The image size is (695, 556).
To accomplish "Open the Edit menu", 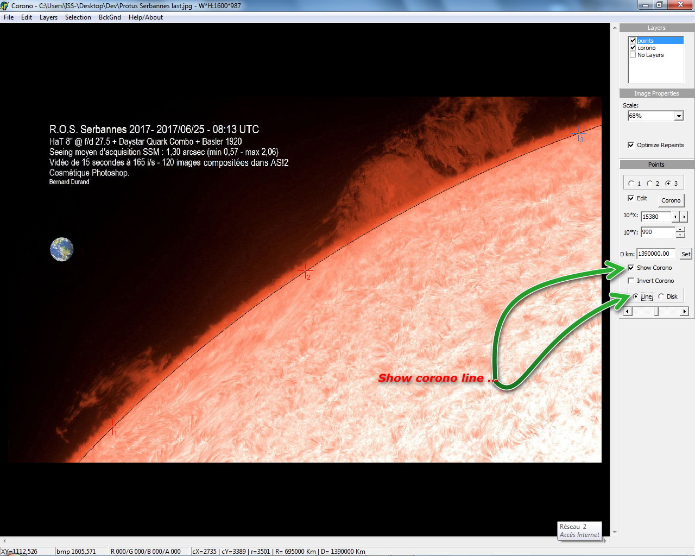I will (27, 17).
